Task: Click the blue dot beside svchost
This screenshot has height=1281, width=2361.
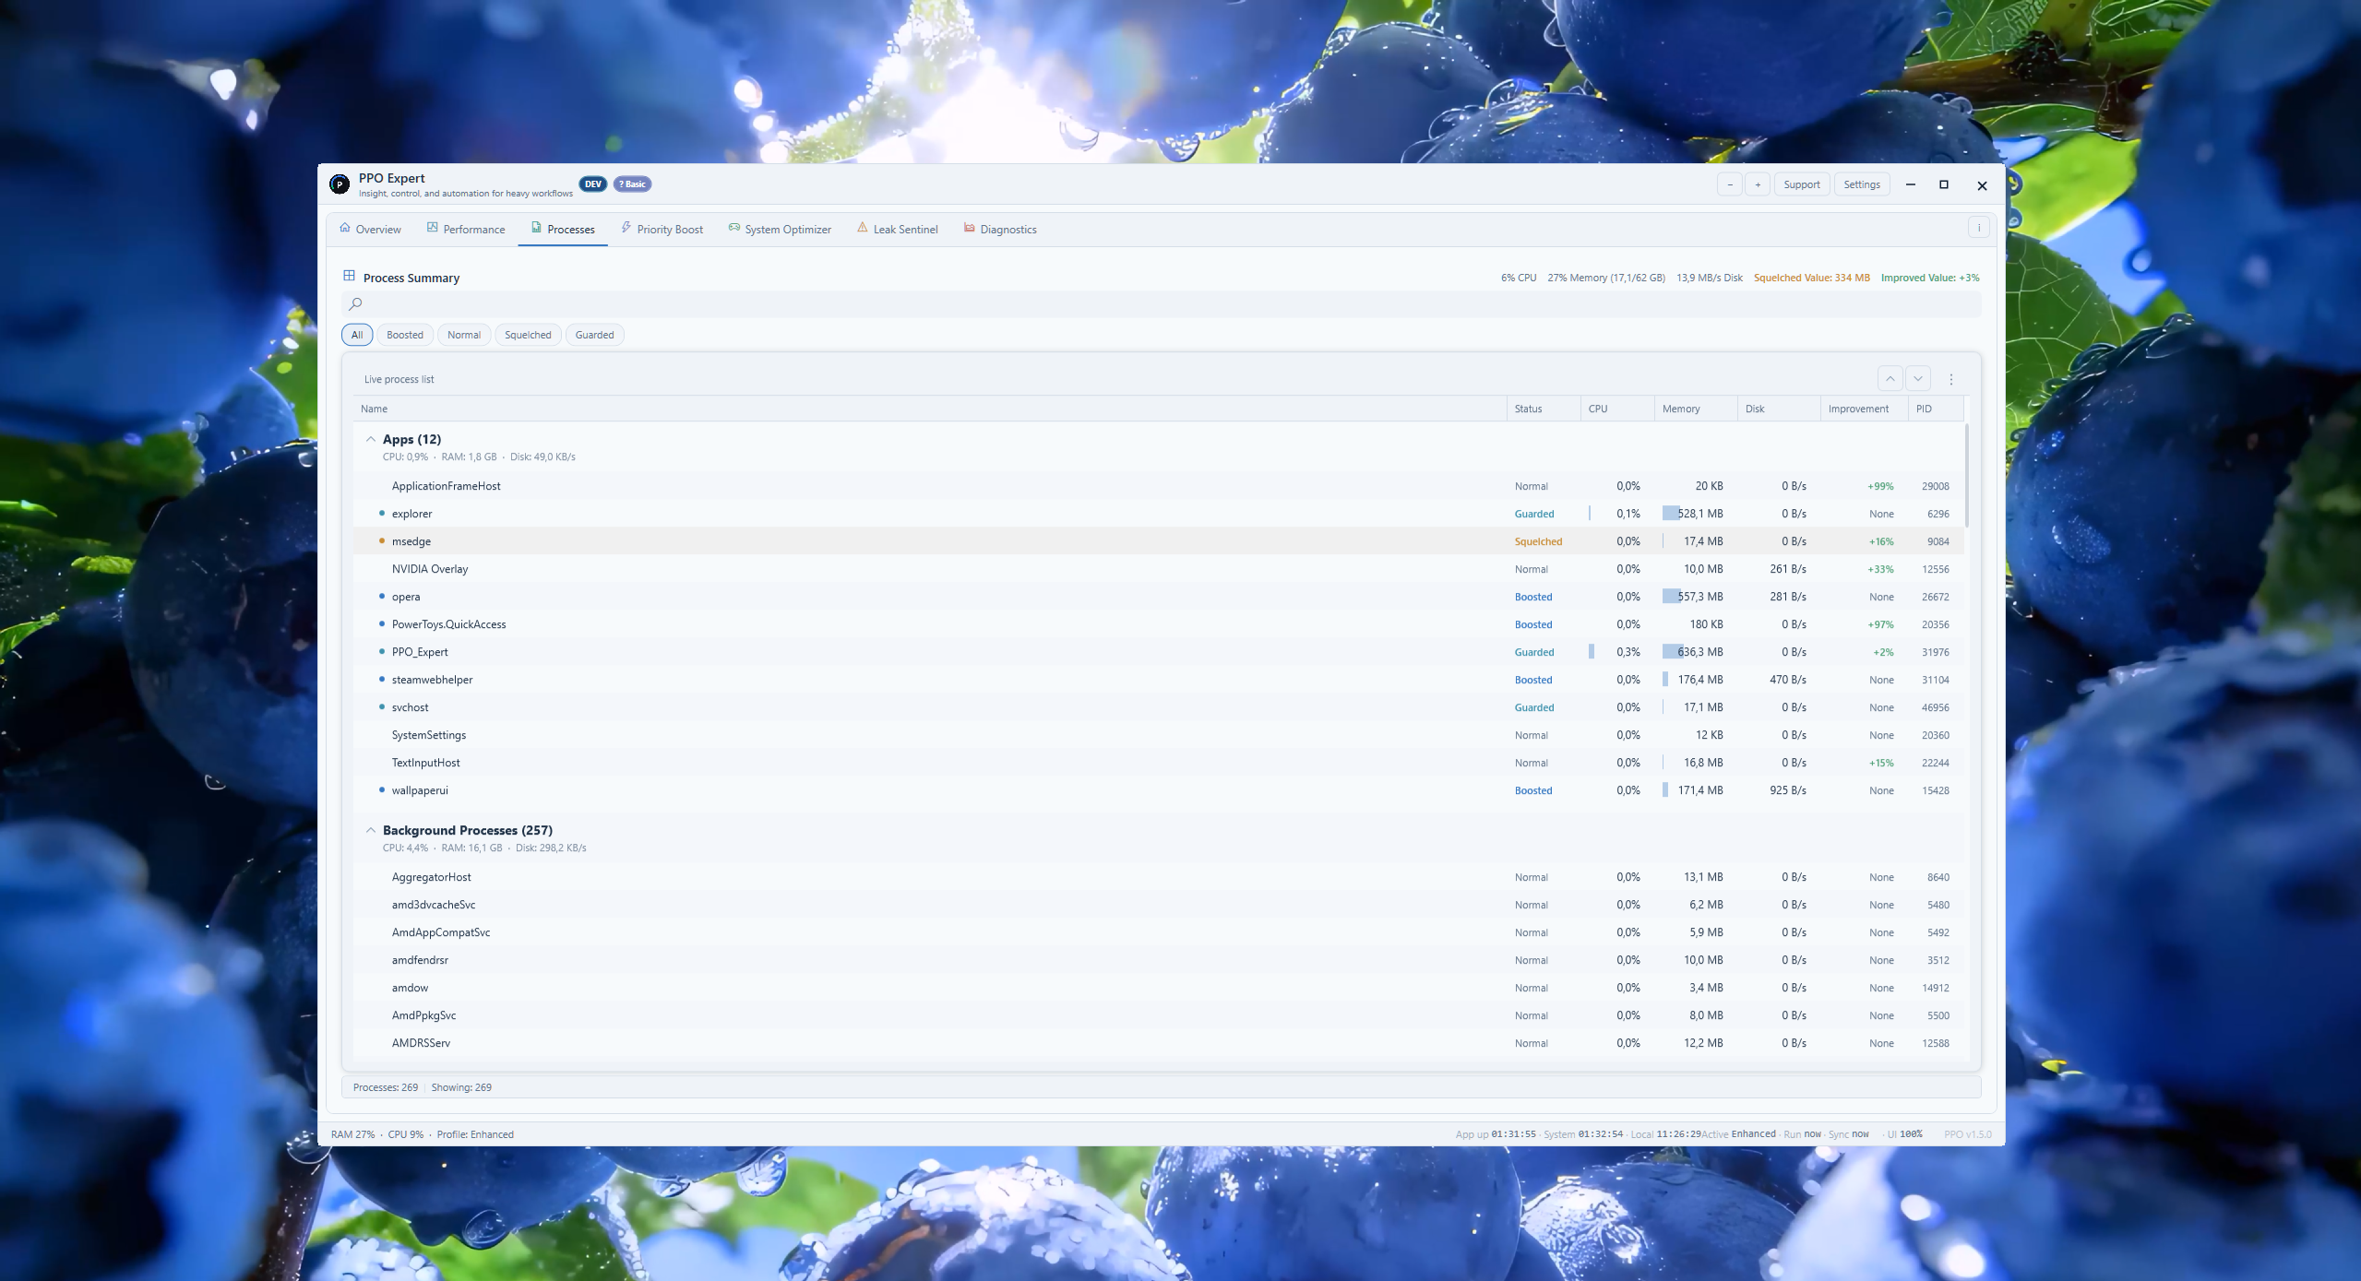Action: coord(381,707)
